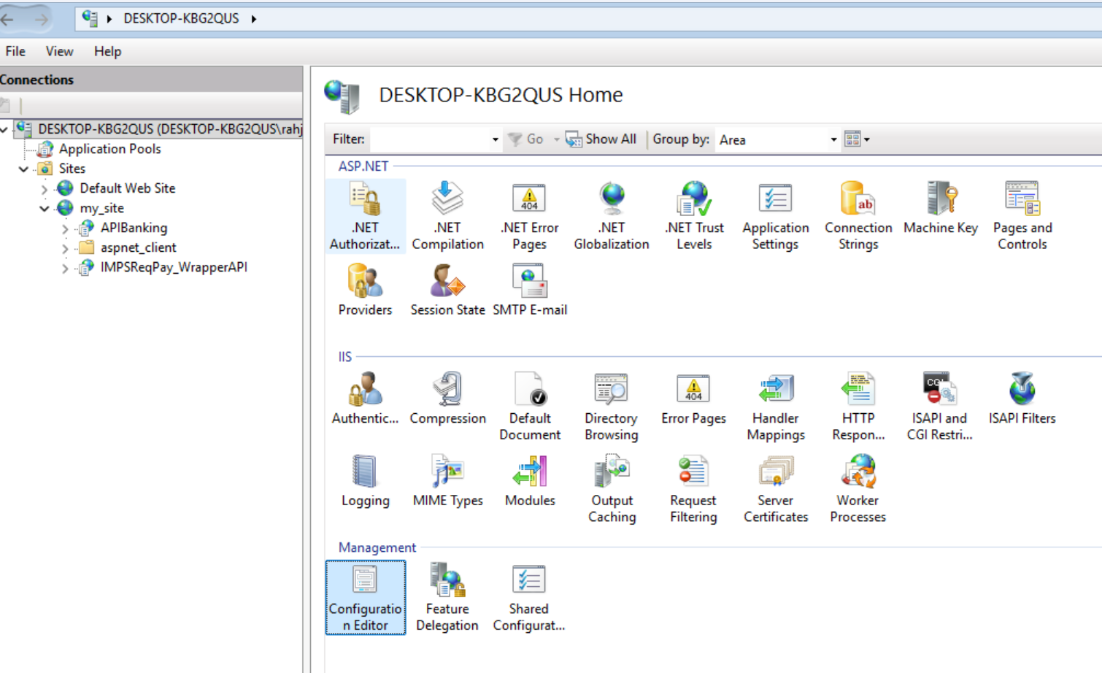
Task: Open the Directory Browsing icon
Action: 611,407
